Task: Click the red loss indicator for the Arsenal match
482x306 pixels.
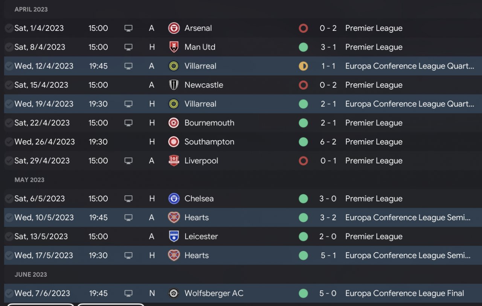Action: point(303,28)
